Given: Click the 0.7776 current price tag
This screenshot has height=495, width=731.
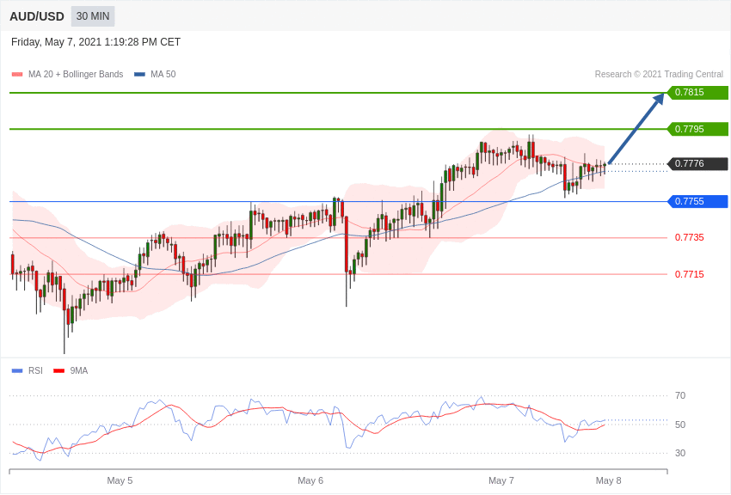Looking at the screenshot, I should tap(697, 163).
